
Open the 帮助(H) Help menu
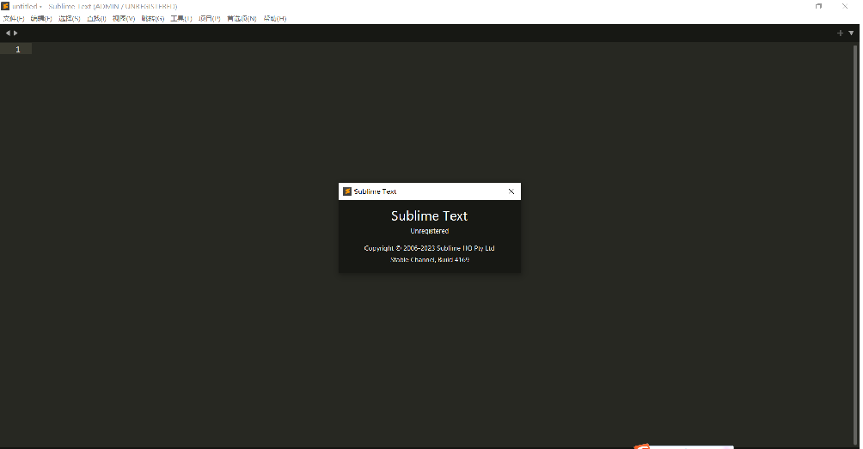[274, 18]
